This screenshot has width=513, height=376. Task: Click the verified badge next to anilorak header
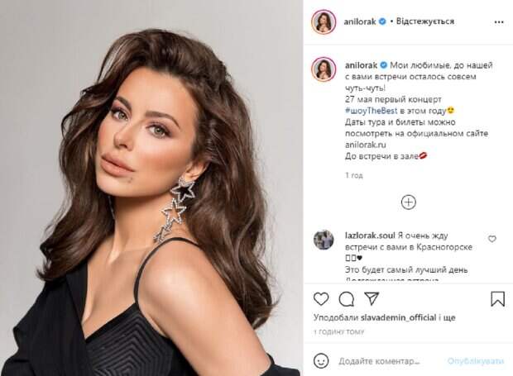pyautogui.click(x=382, y=21)
